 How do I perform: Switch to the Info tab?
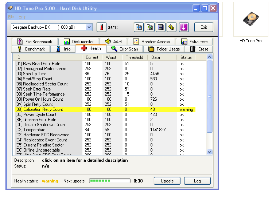[x=63, y=49]
